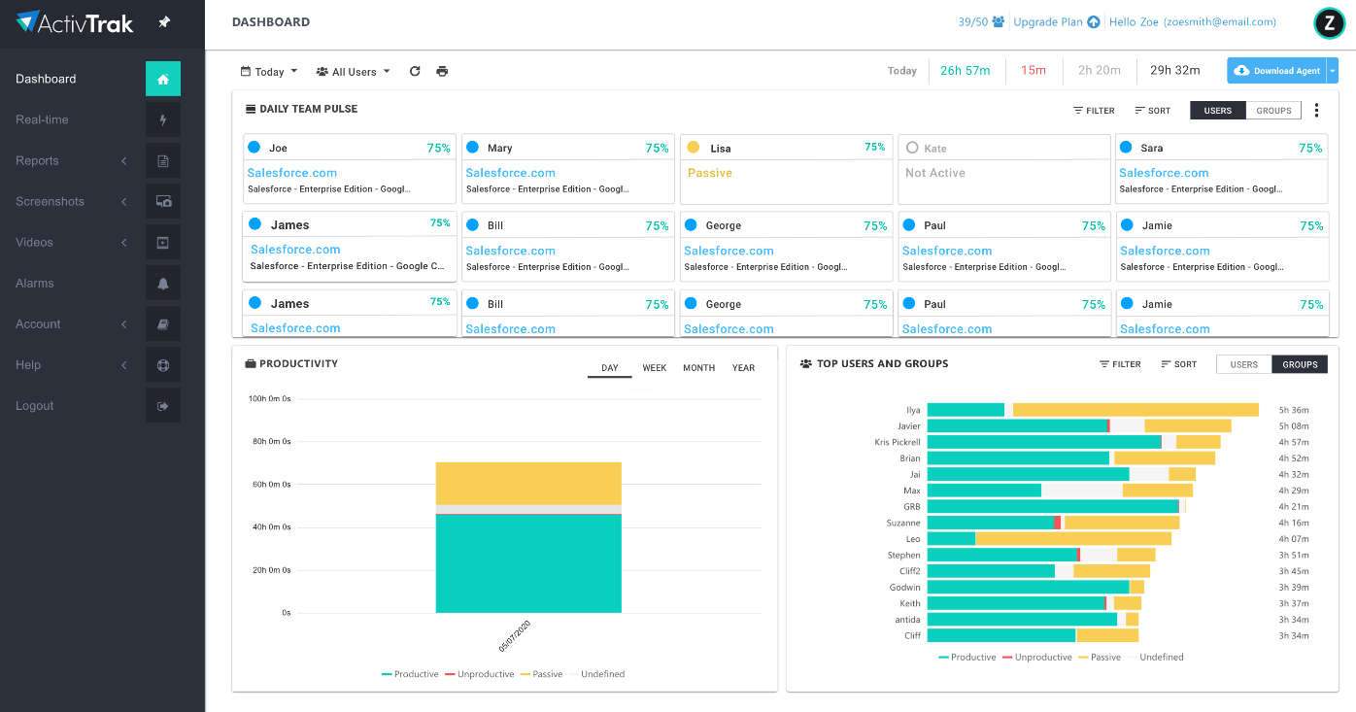
Task: Click the print icon in the toolbar
Action: click(442, 72)
